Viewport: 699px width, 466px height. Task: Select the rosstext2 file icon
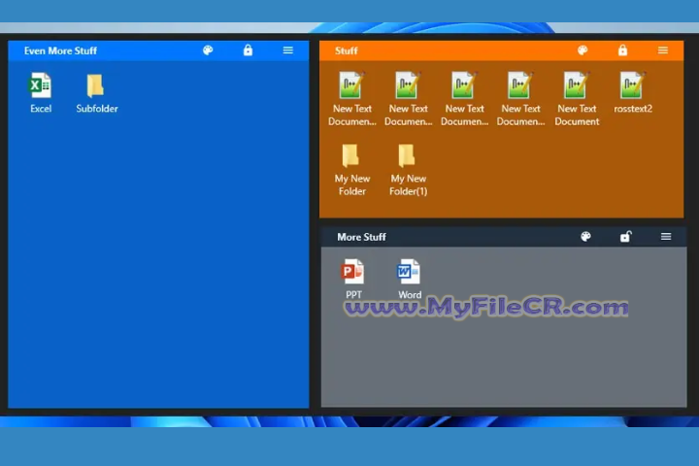[x=632, y=84]
